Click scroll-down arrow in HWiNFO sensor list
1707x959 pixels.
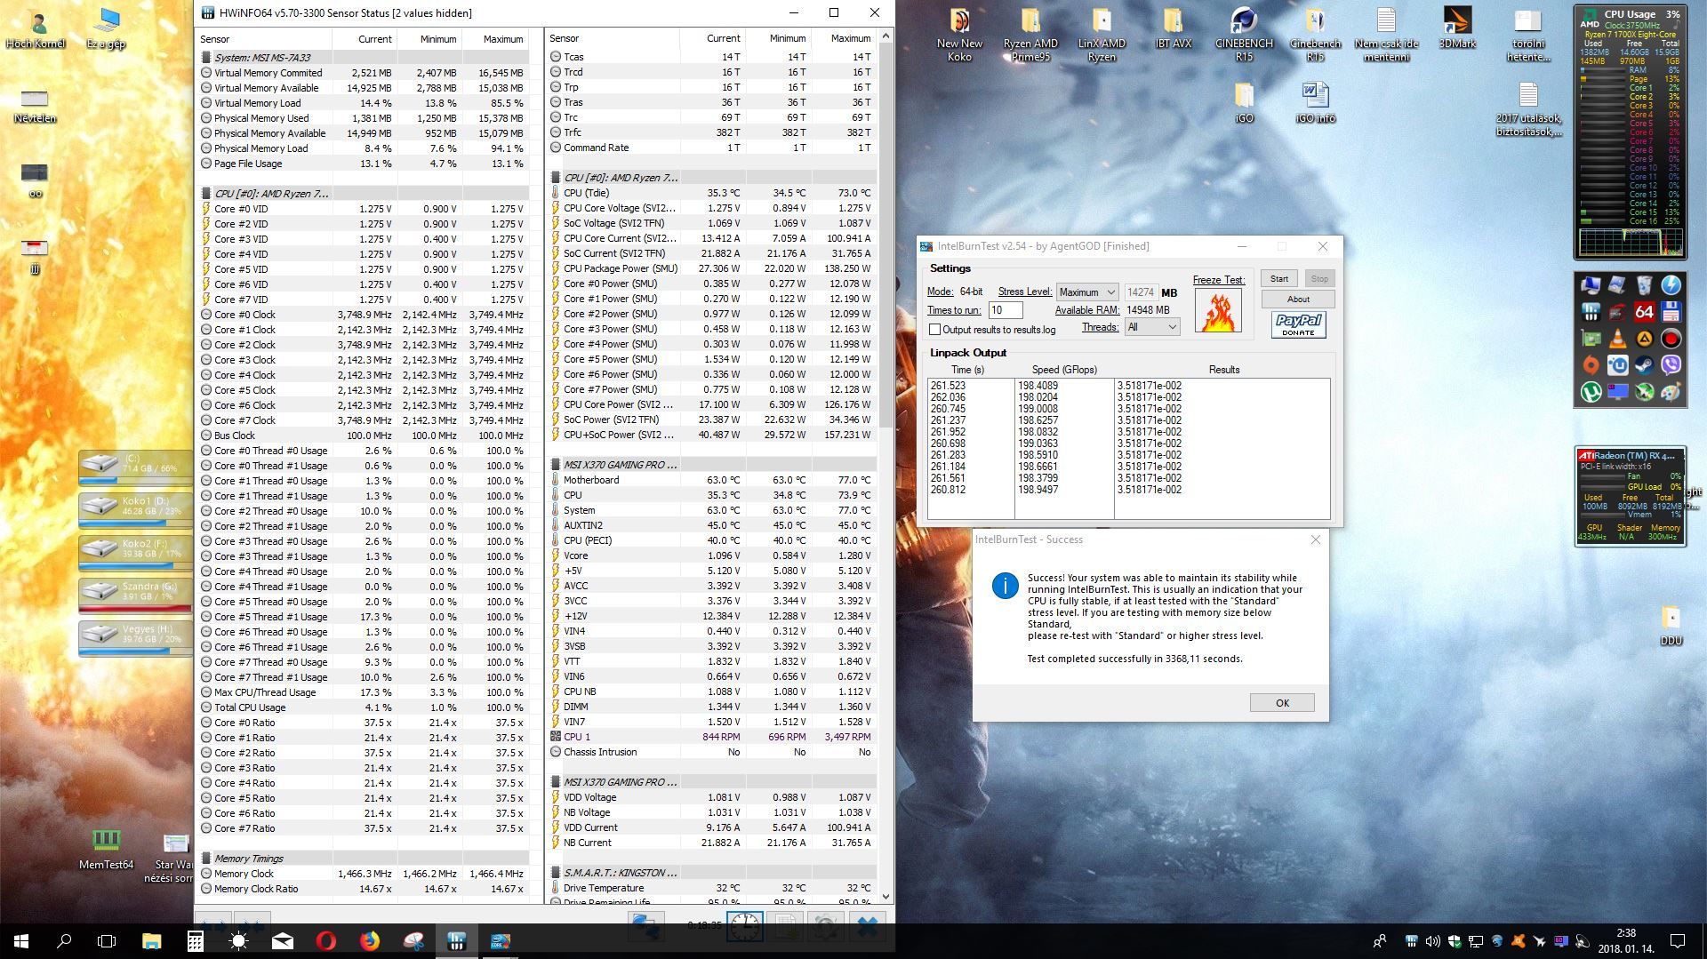(886, 897)
